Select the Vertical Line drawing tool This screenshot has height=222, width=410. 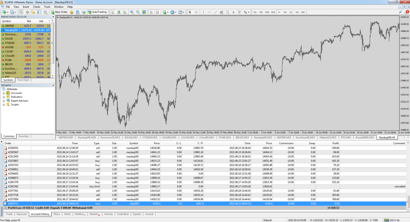pos(203,12)
